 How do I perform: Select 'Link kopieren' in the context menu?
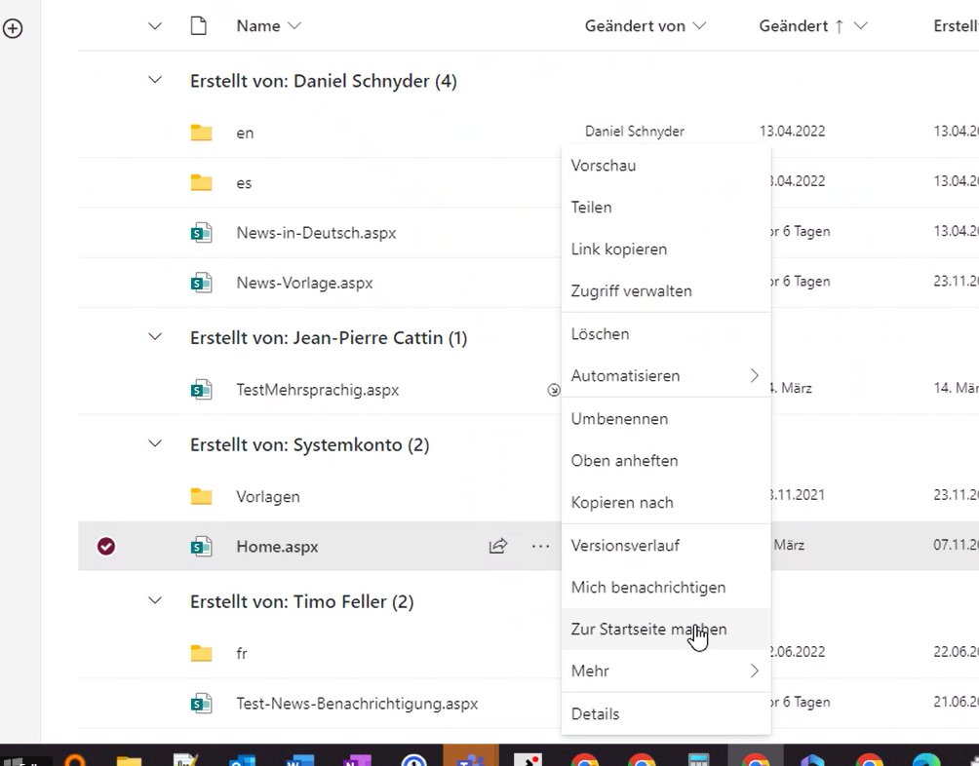coord(666,249)
